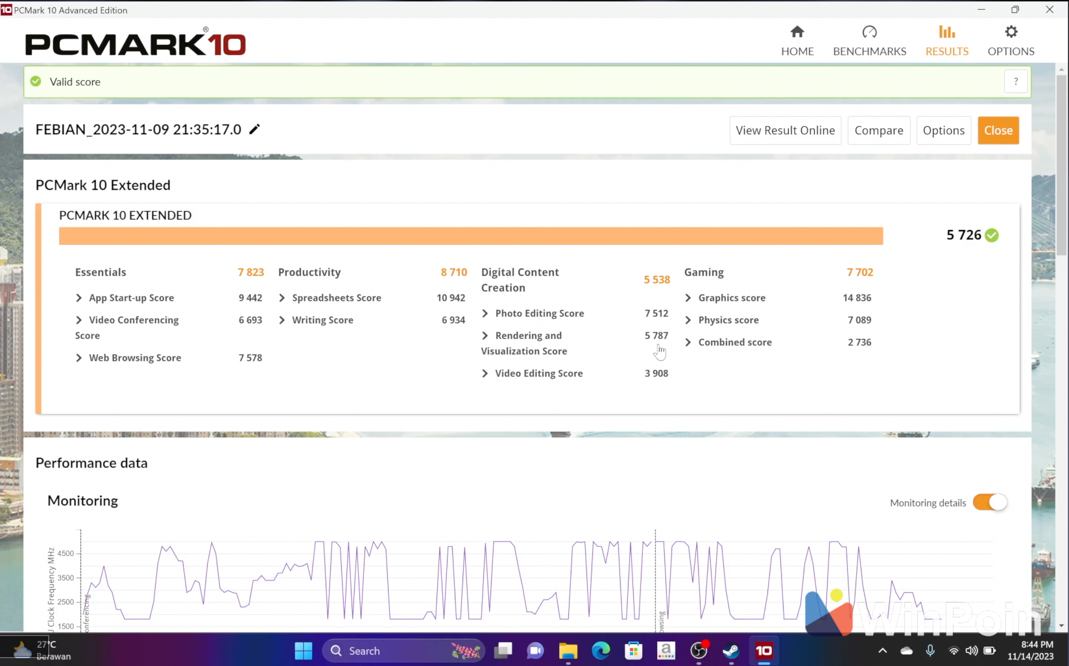This screenshot has height=666, width=1069.
Task: Edit the result name with pencil icon
Action: click(x=254, y=129)
